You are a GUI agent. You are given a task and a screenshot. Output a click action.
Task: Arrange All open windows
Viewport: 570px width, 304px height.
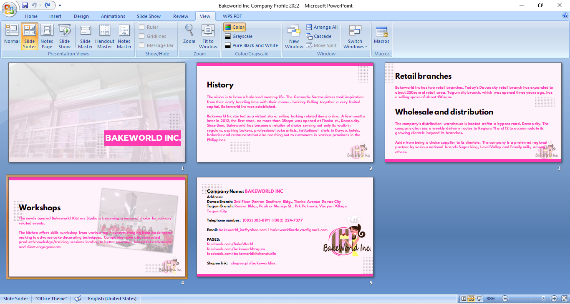(x=322, y=27)
